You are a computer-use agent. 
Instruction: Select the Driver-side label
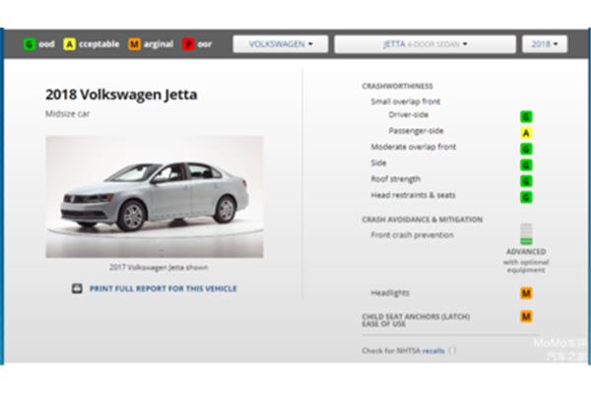point(409,114)
